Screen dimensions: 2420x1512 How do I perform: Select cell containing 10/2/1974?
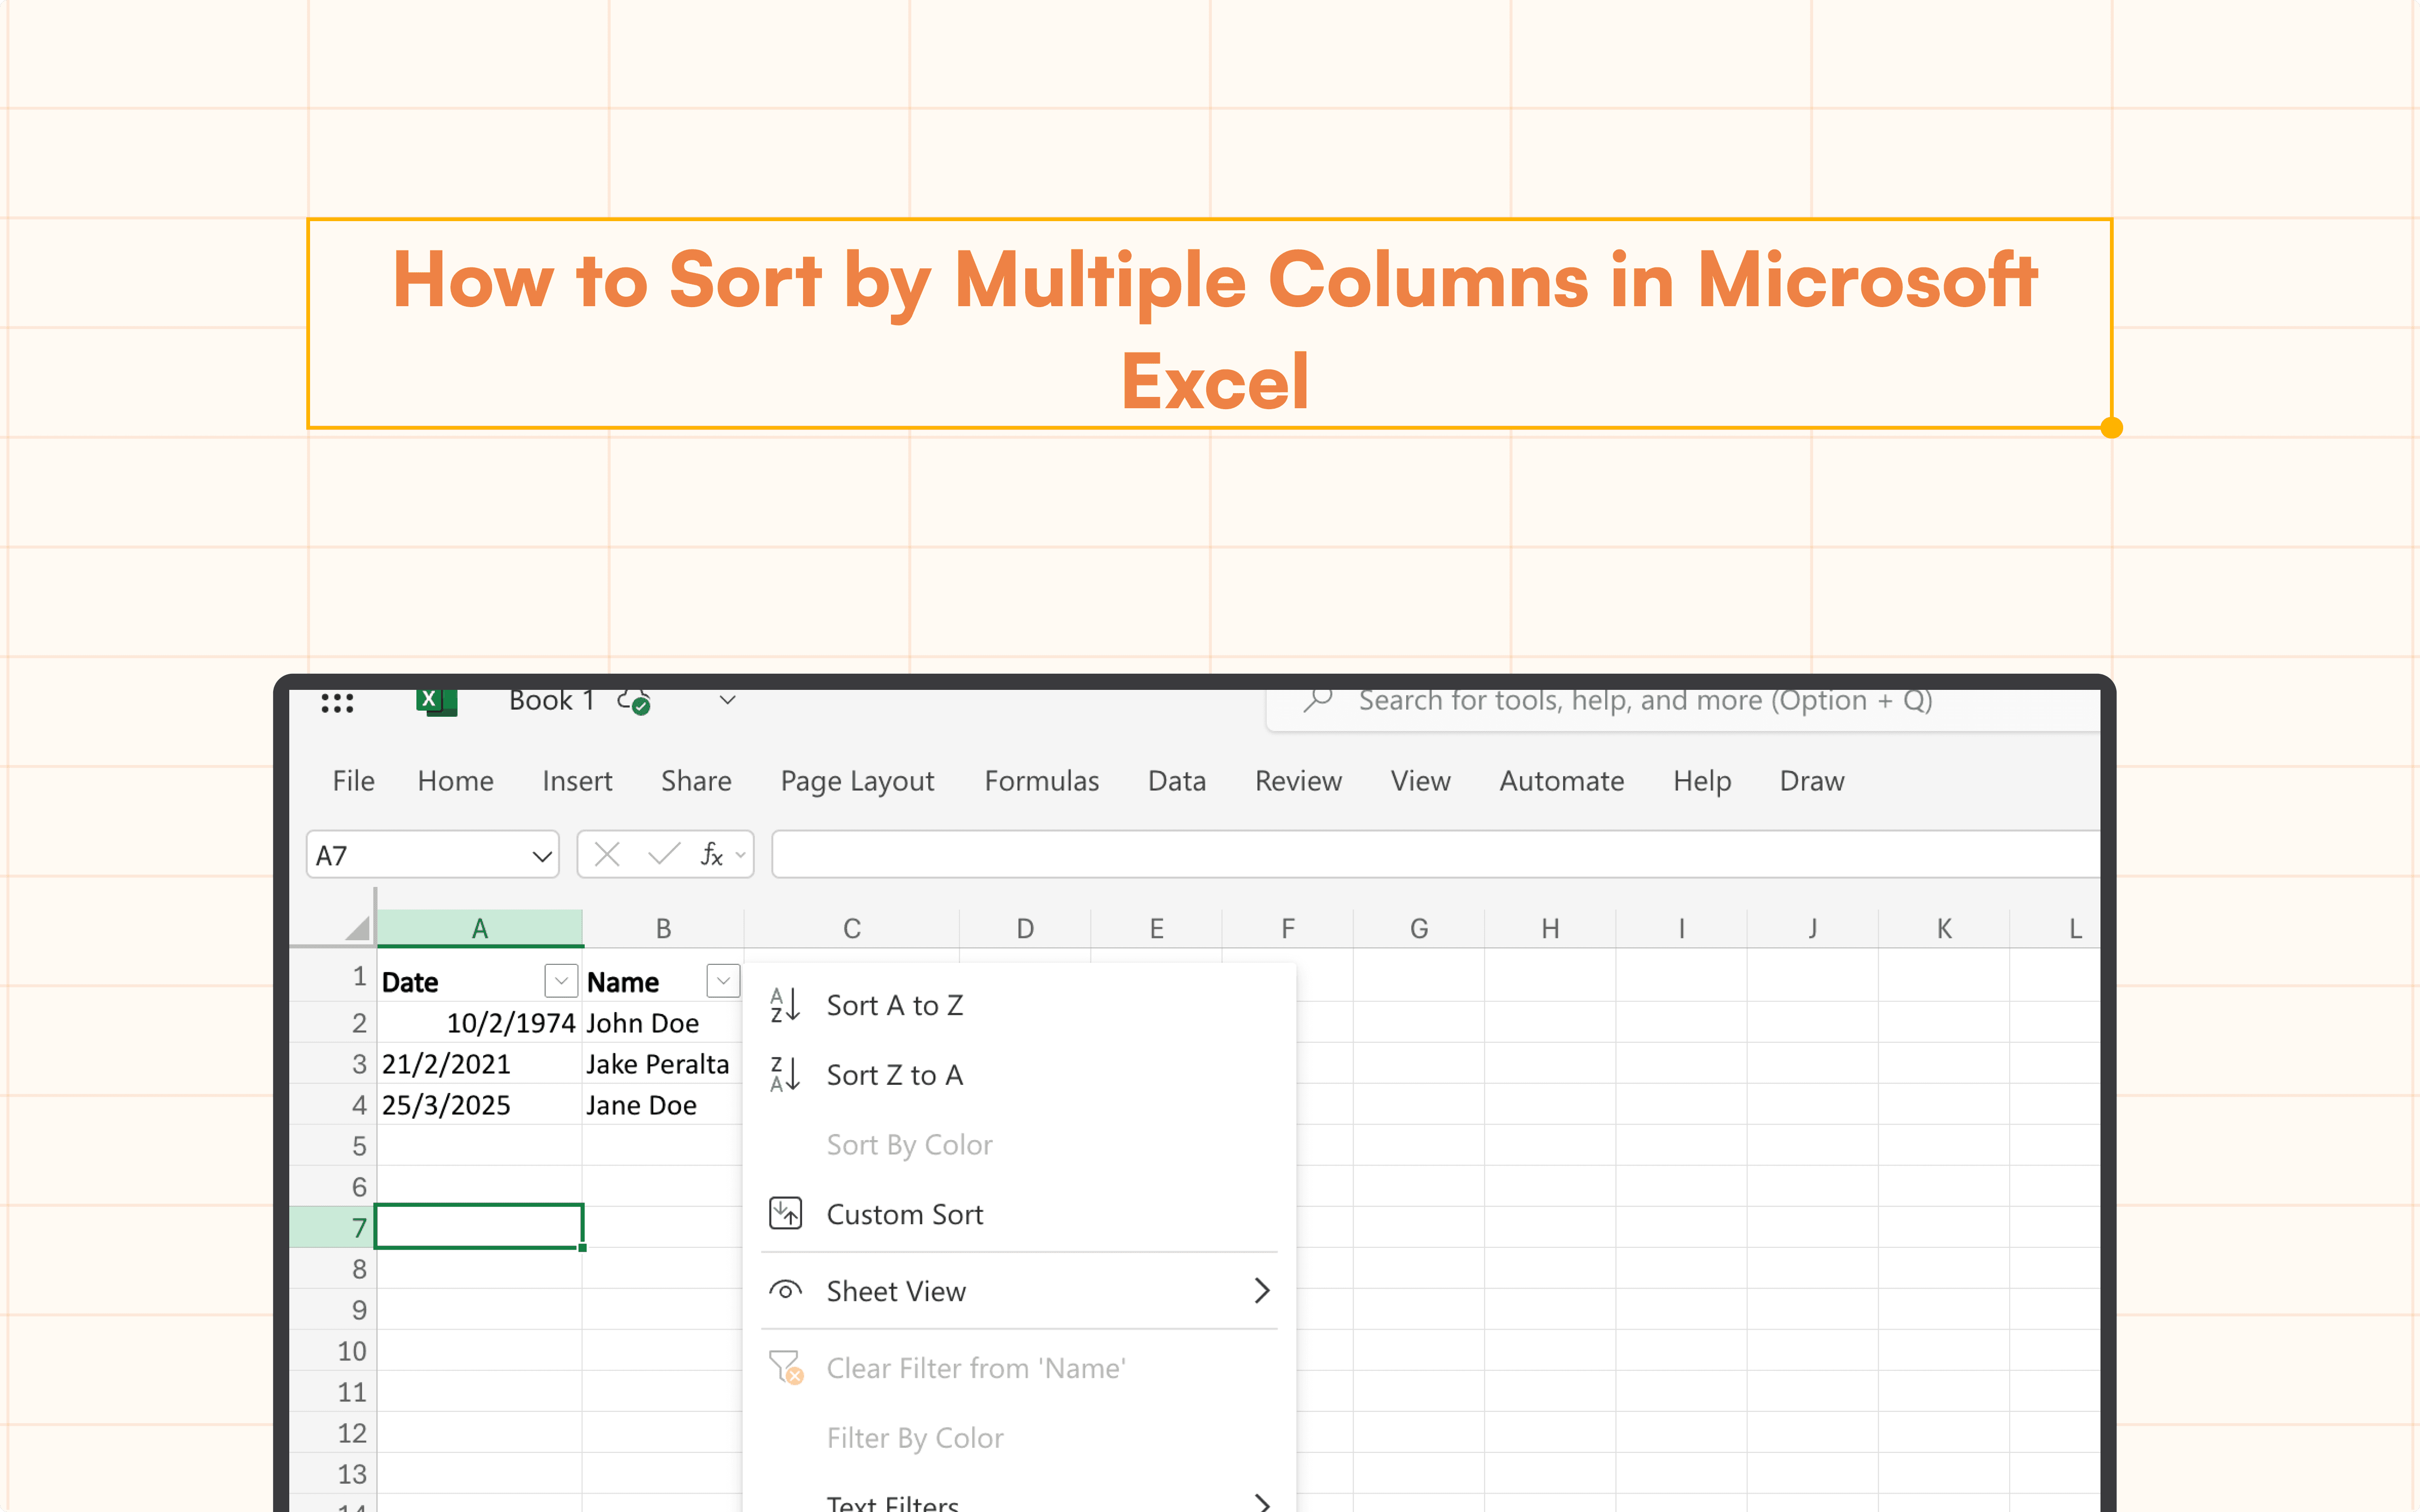480,1023
